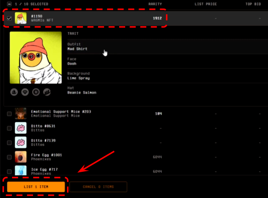Screen dimensions: 268x198
Task: Open the large WAGMIs NFT artwork image
Action: 36,58
